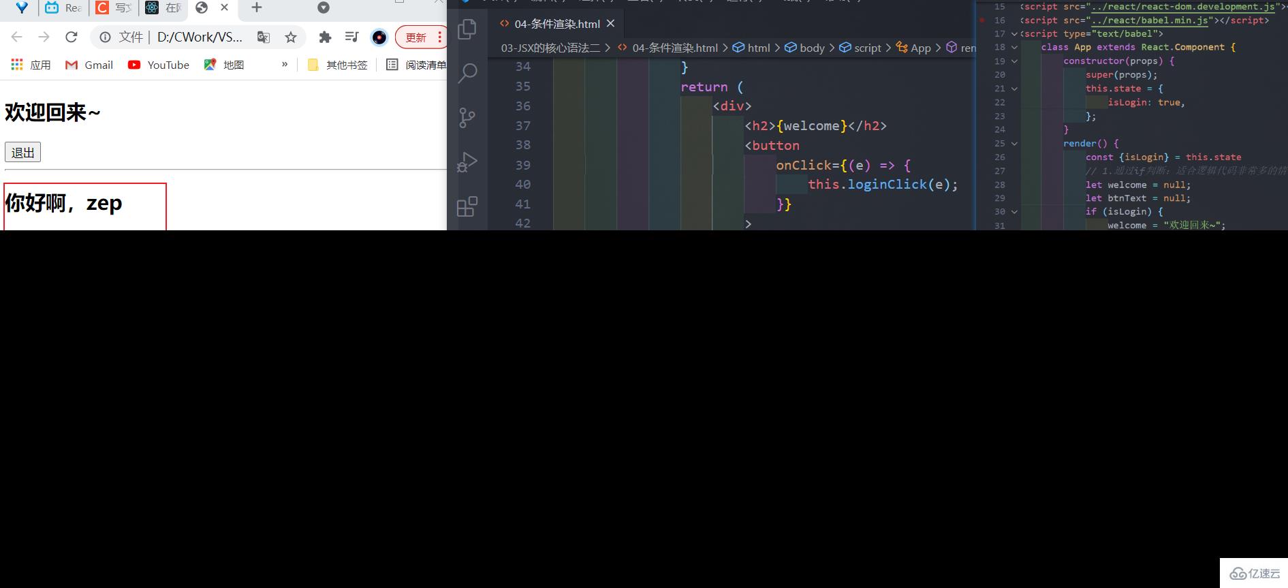Show more bookmarks with » chevron
Screen dimensions: 1288x588
pos(285,64)
